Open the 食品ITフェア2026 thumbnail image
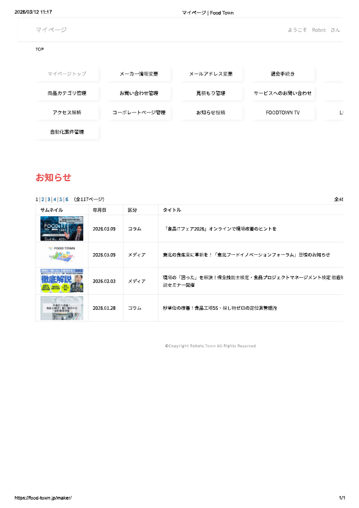This screenshot has width=359, height=508. coord(62,228)
